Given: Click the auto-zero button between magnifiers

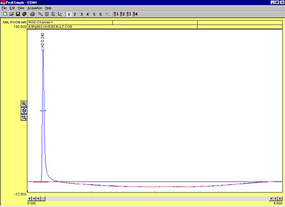Looking at the screenshot, I should pyautogui.click(x=24, y=111).
